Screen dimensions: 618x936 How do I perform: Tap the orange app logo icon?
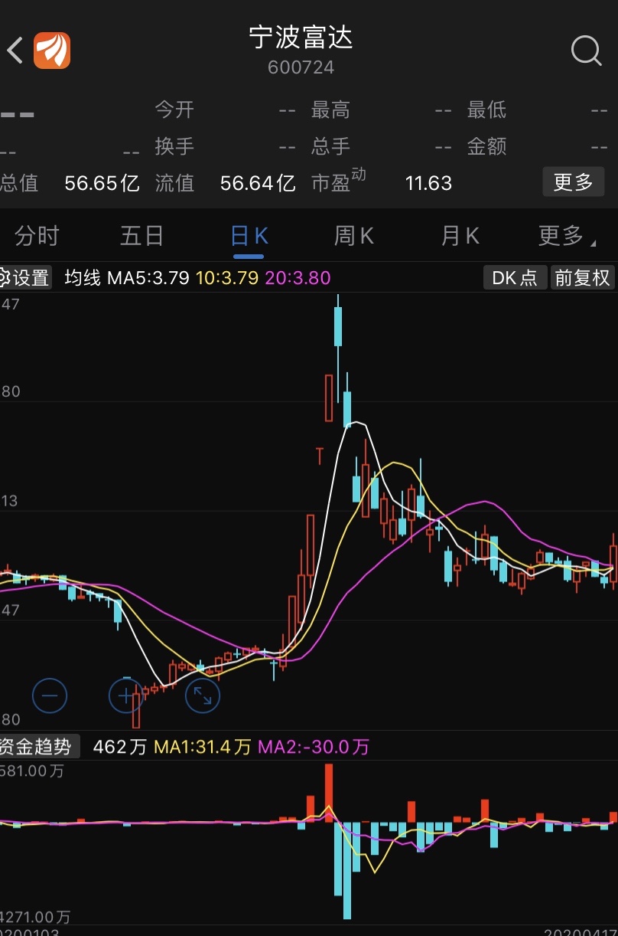click(52, 51)
